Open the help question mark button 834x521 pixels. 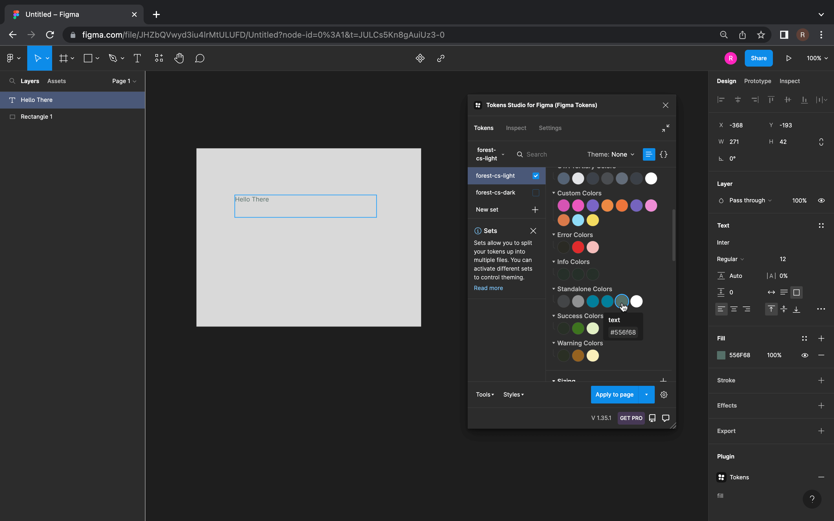pos(812,499)
